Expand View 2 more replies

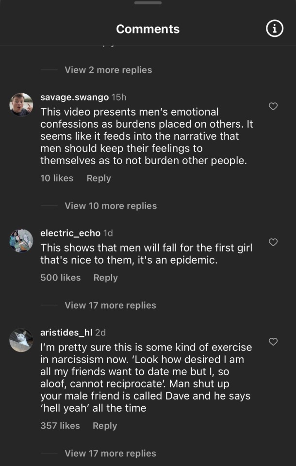(108, 70)
